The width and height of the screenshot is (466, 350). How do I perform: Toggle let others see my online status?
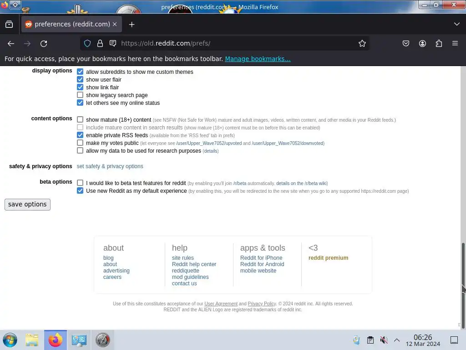click(x=80, y=103)
